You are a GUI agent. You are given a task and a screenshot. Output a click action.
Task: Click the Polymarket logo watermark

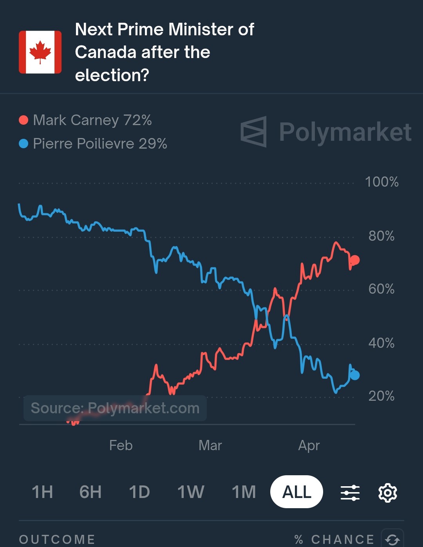(x=326, y=132)
